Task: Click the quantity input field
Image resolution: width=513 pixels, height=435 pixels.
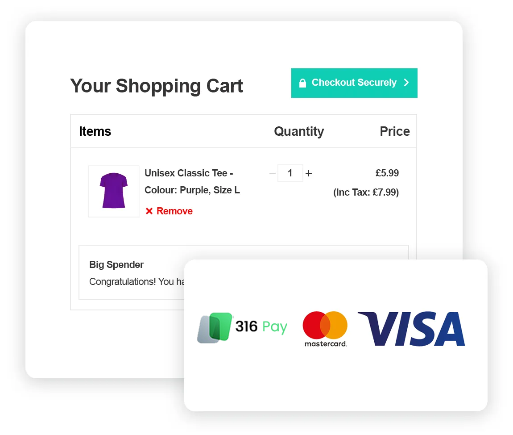Action: 290,173
